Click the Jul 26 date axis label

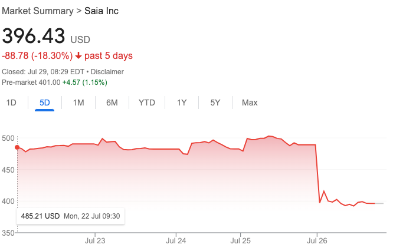[x=317, y=240]
